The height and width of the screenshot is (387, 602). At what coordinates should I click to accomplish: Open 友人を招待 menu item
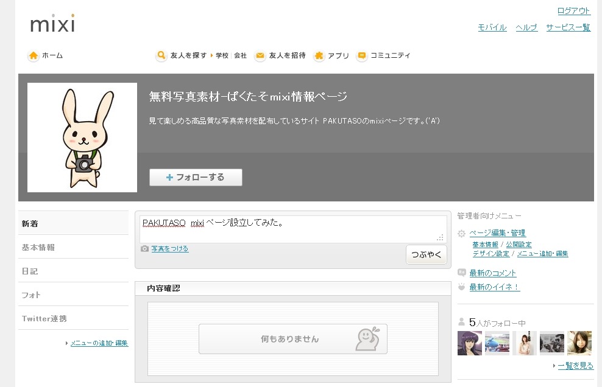tap(287, 55)
